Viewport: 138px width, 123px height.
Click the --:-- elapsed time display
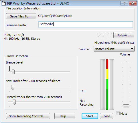pos(83,91)
